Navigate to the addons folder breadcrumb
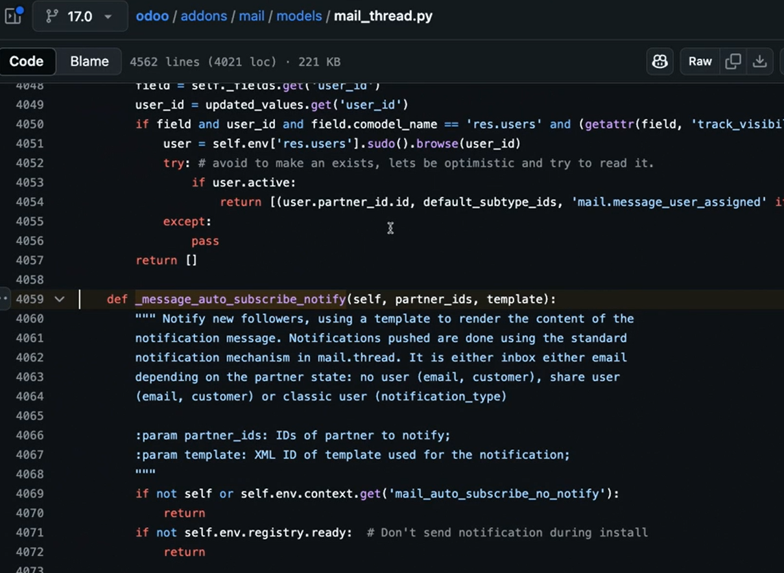This screenshot has height=573, width=784. pos(204,16)
